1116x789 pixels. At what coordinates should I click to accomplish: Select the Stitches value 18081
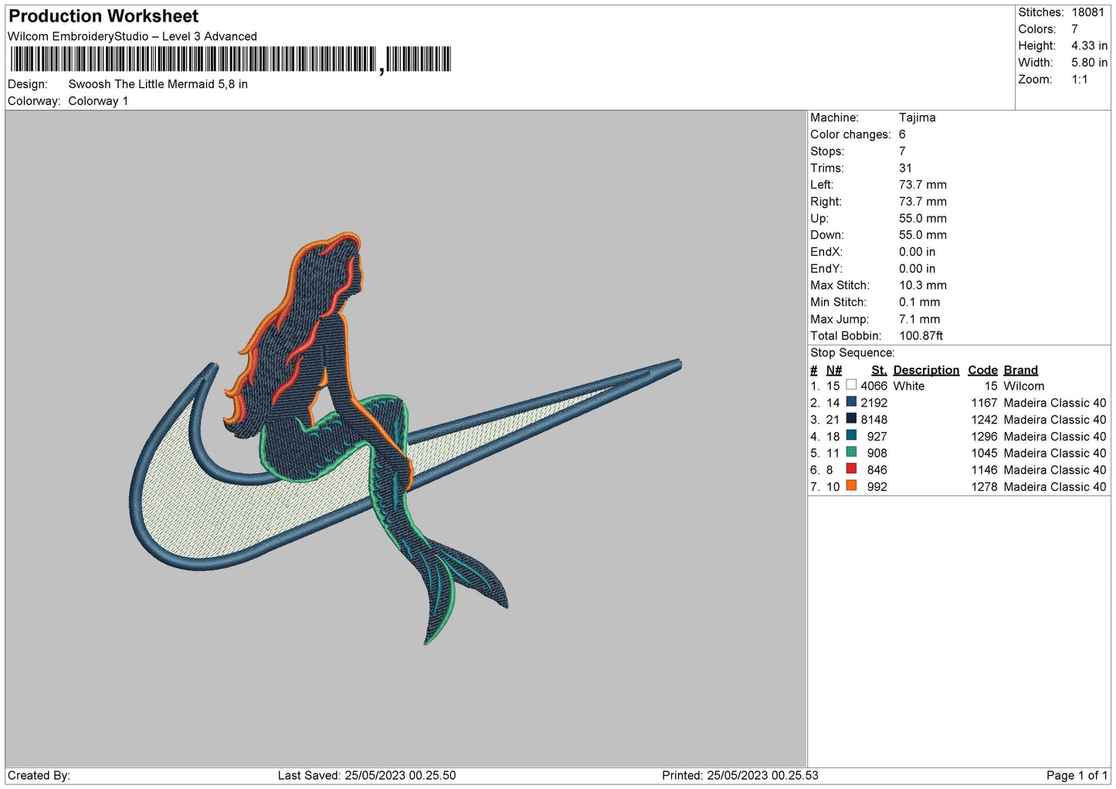pyautogui.click(x=1087, y=12)
